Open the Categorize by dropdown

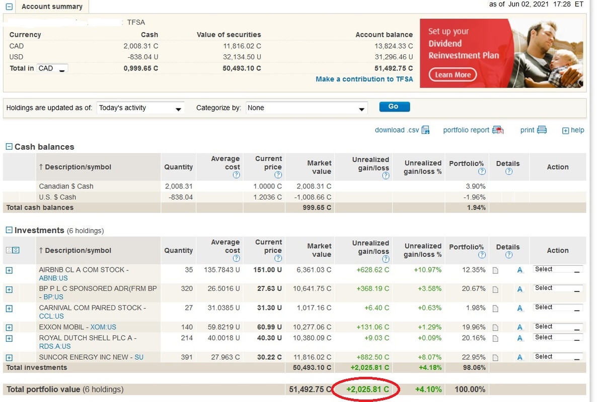307,108
